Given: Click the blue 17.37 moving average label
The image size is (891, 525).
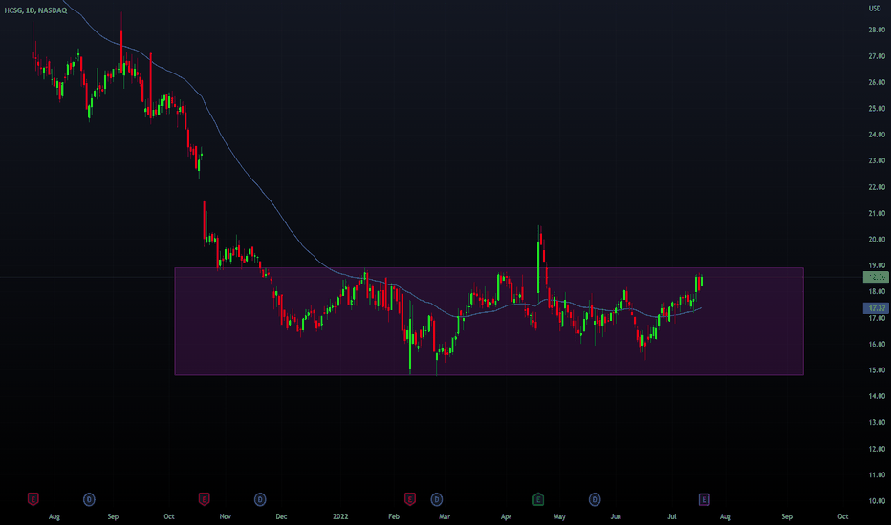Looking at the screenshot, I should pos(876,308).
